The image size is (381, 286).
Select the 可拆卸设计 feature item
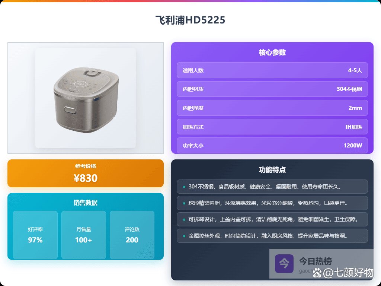(272, 219)
